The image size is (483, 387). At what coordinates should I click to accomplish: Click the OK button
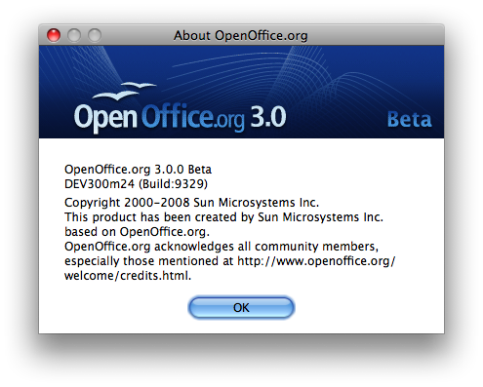click(x=241, y=307)
